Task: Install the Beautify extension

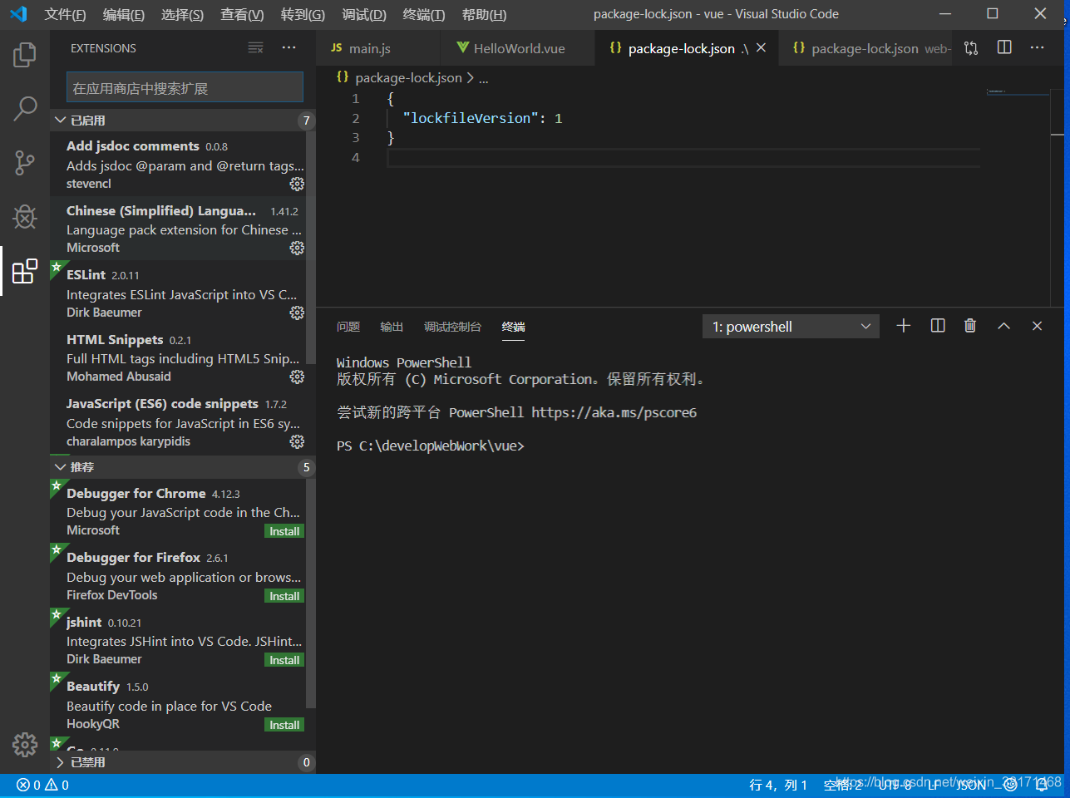Action: 284,725
